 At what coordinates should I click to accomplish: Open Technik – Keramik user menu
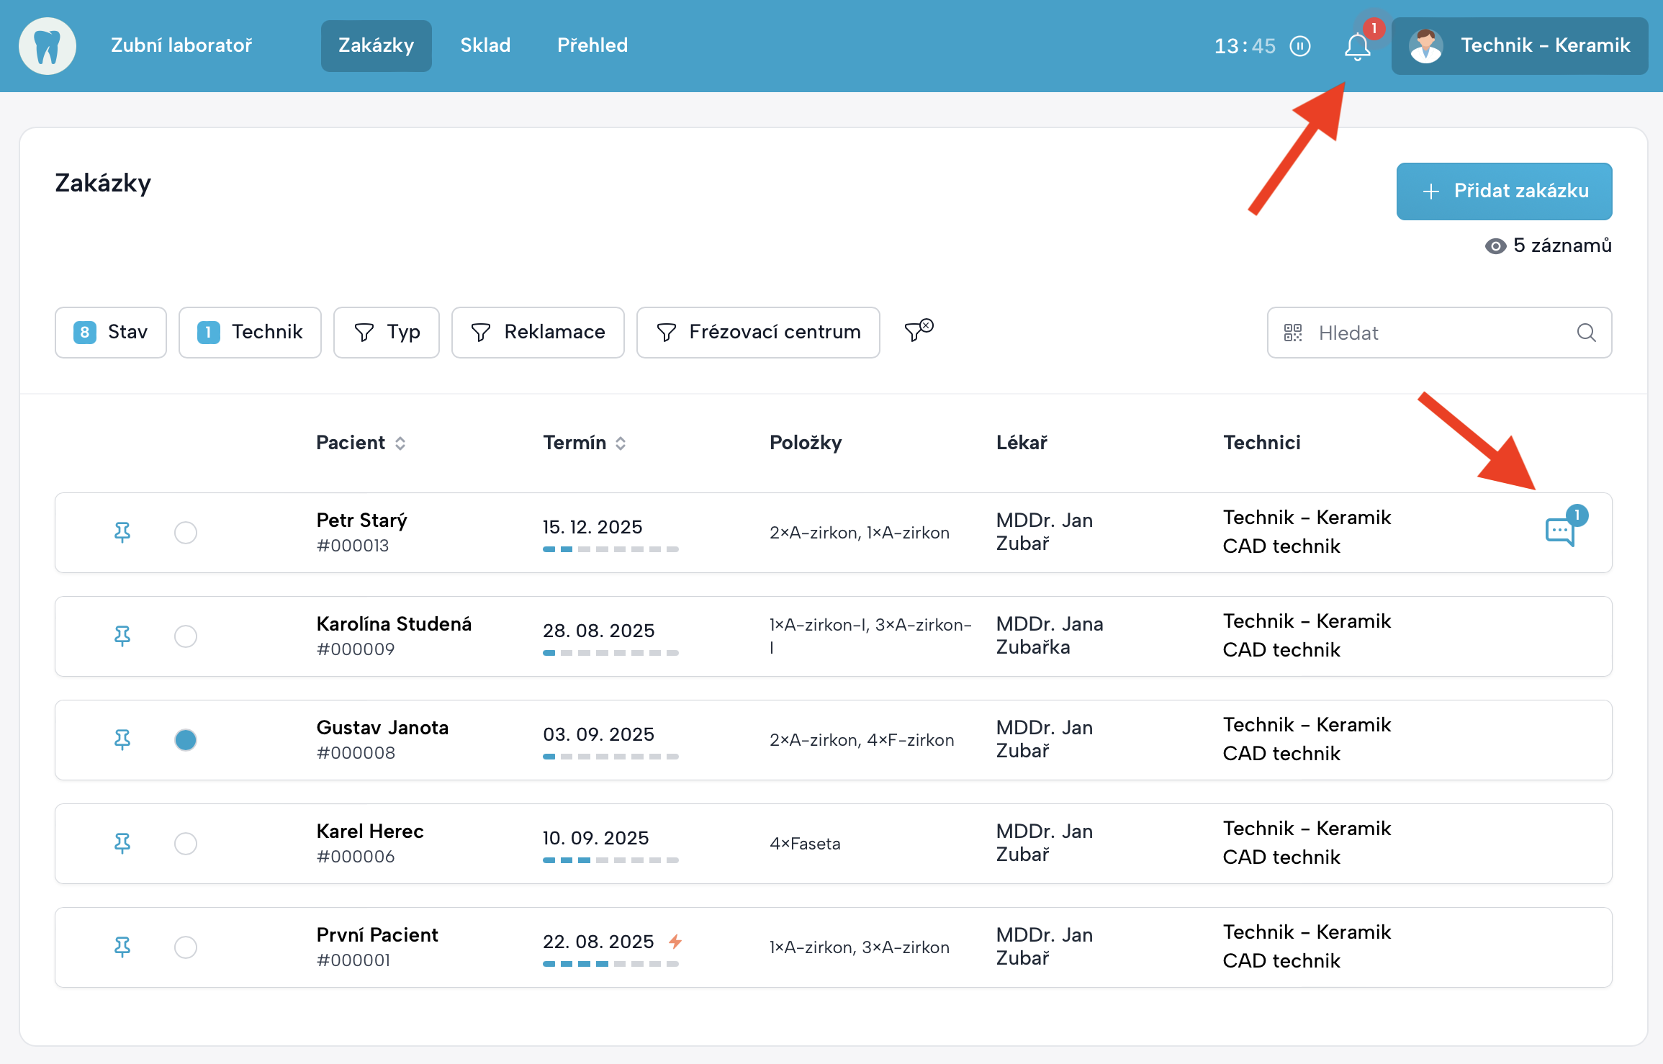point(1520,46)
